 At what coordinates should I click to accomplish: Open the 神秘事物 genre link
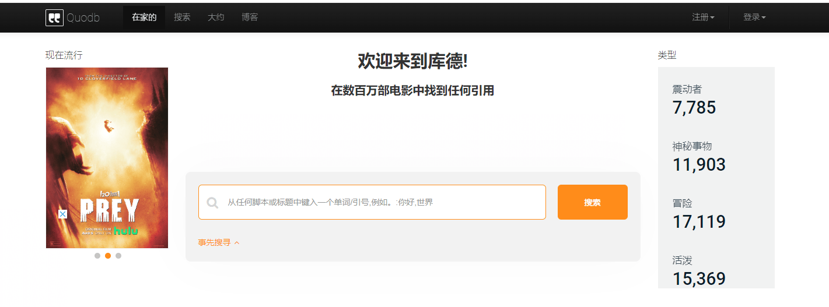692,146
